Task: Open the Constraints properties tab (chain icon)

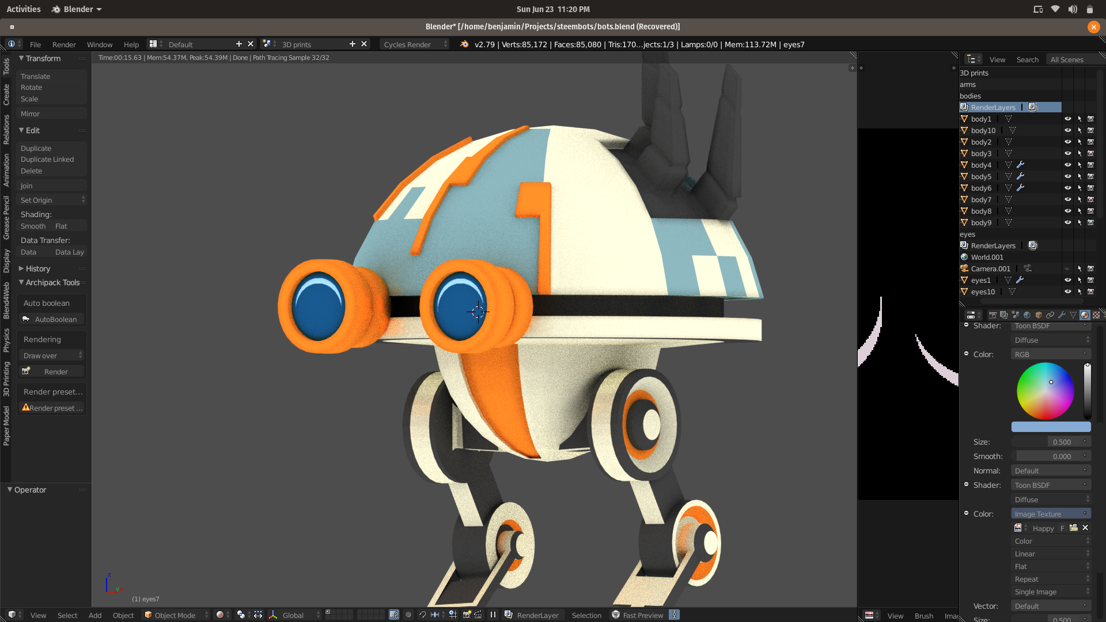Action: 1050,315
